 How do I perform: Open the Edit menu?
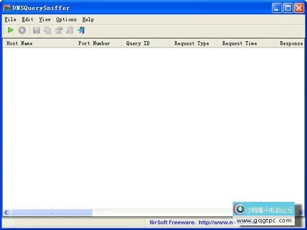pos(28,19)
